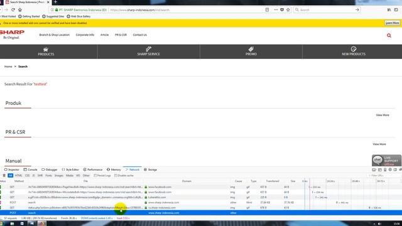Click View More under PR & CSR
The image size is (402, 226).
click(x=379, y=144)
